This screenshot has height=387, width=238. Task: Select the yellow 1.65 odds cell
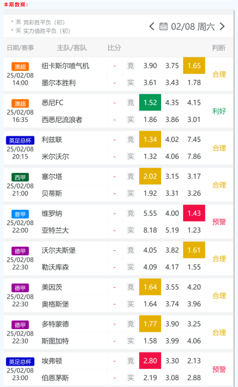(x=194, y=66)
